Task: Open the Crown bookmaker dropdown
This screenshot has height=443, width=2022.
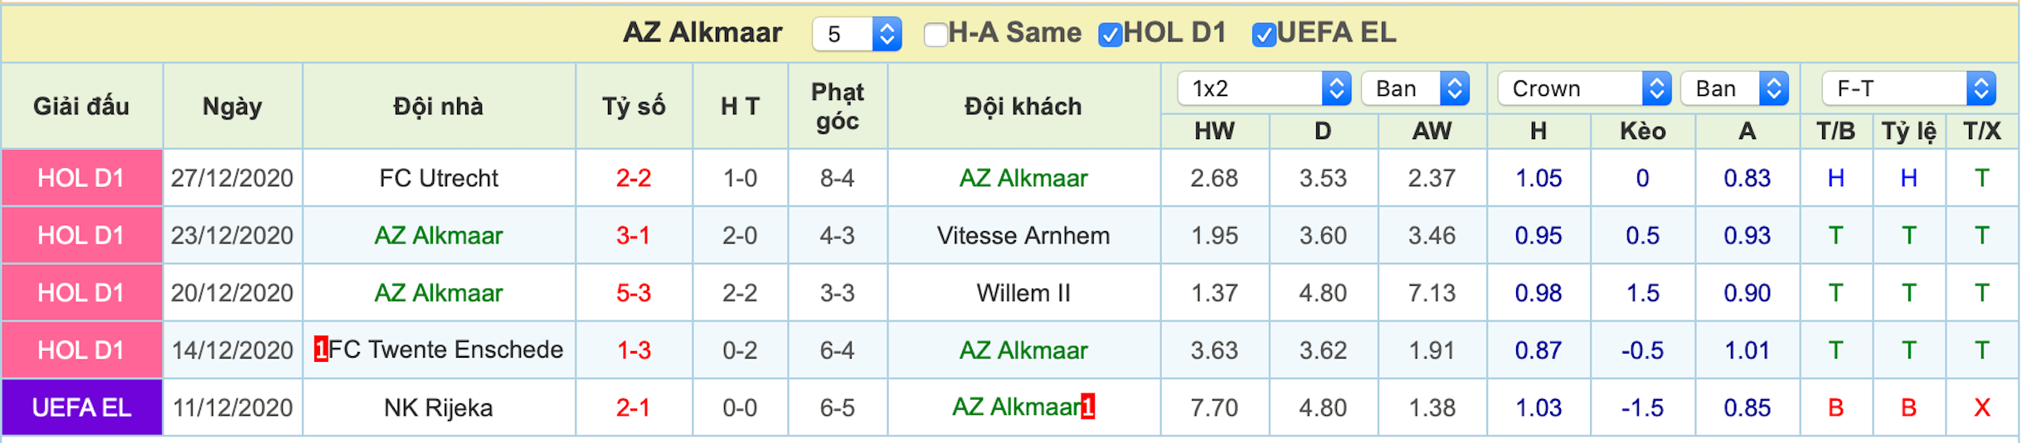Action: point(1584,89)
